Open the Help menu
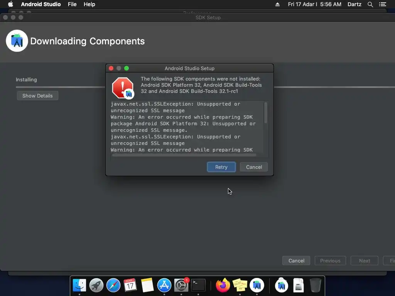 coord(89,4)
